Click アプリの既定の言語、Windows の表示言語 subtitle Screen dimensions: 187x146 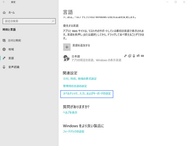point(96,60)
